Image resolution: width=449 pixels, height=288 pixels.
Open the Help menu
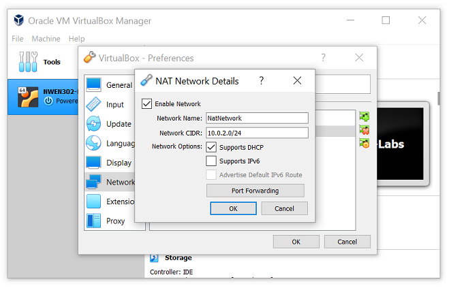76,39
